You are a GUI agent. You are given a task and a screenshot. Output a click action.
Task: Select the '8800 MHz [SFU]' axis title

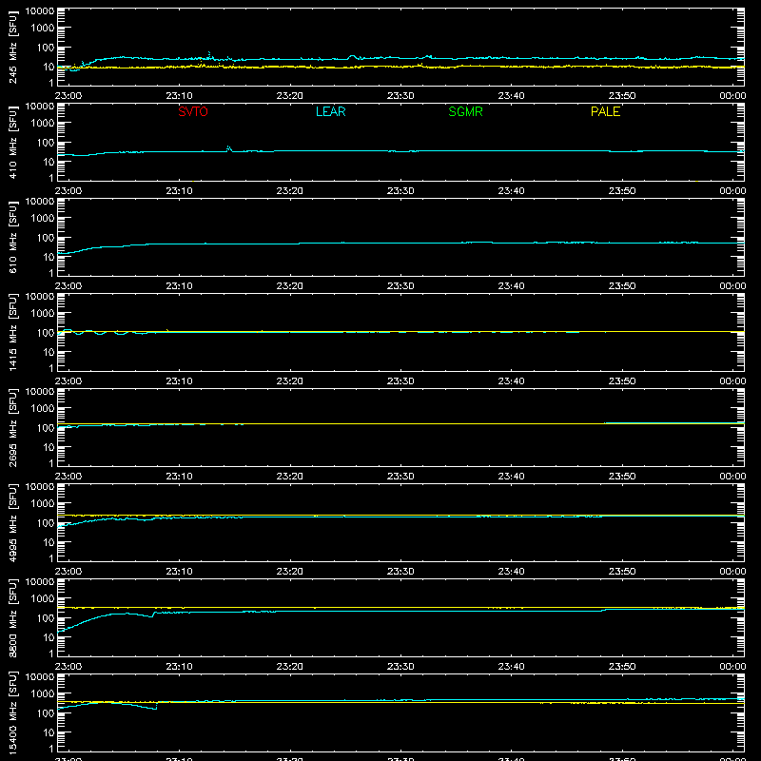coord(12,618)
